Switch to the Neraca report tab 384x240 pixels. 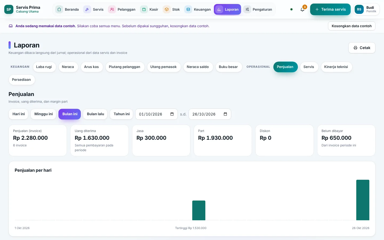point(68,67)
